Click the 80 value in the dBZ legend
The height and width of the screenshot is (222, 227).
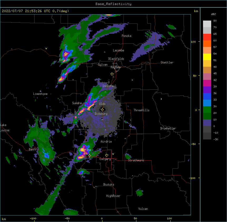coord(215,21)
